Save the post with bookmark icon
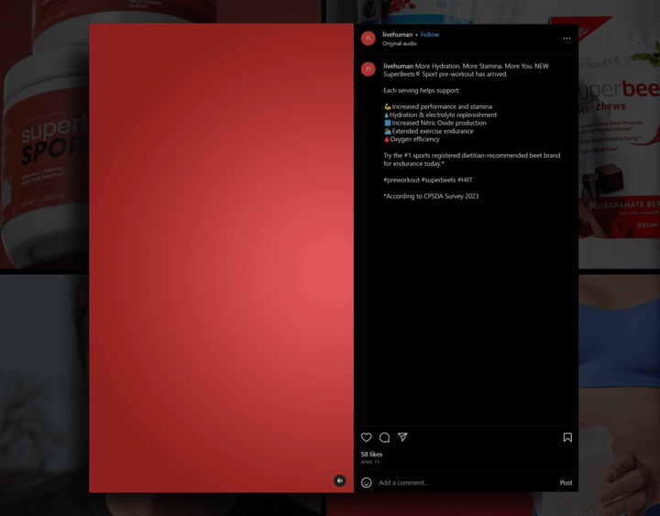The width and height of the screenshot is (660, 516). click(x=567, y=437)
